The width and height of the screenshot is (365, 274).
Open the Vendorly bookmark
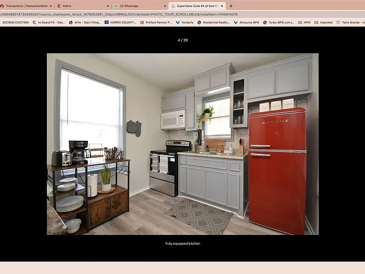185,23
